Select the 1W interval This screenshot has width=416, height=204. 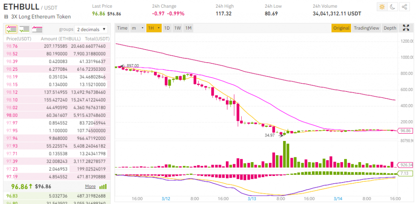click(178, 28)
